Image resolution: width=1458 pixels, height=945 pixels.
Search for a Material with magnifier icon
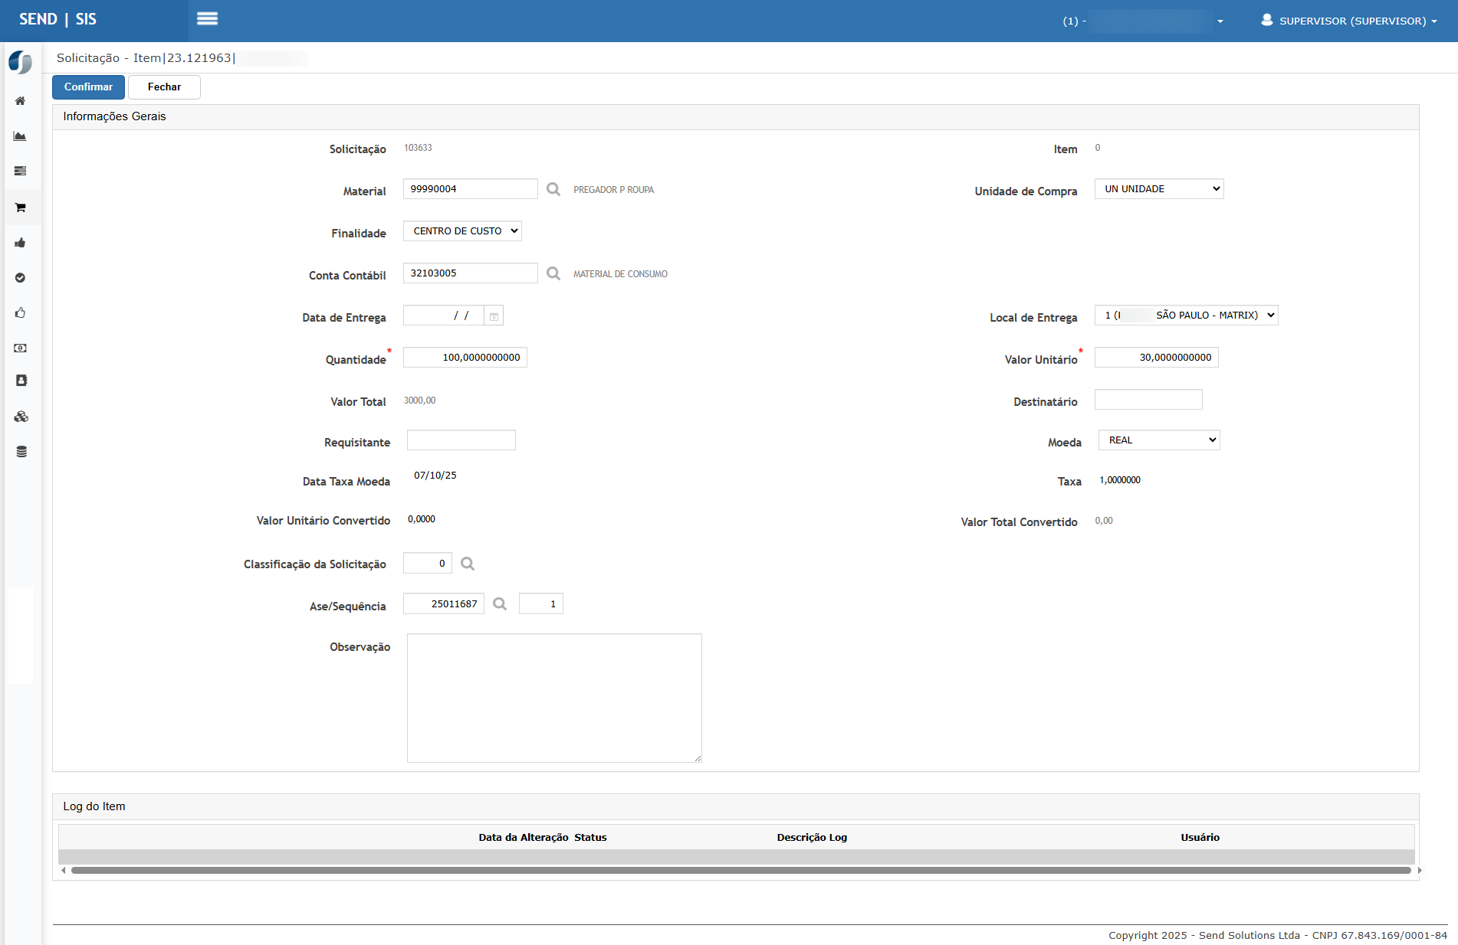point(553,189)
